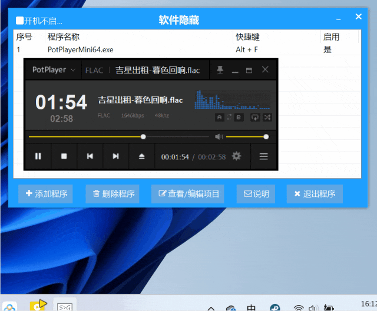Click the 添加程序 button

coord(47,194)
